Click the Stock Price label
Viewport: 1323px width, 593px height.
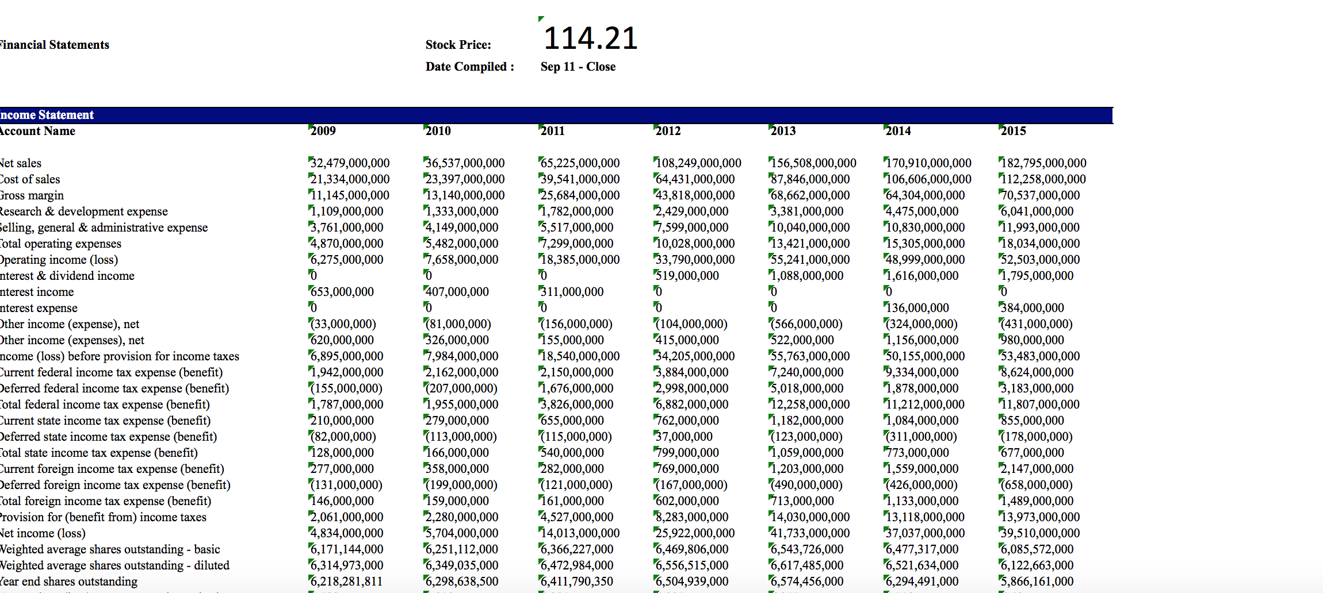coord(458,45)
